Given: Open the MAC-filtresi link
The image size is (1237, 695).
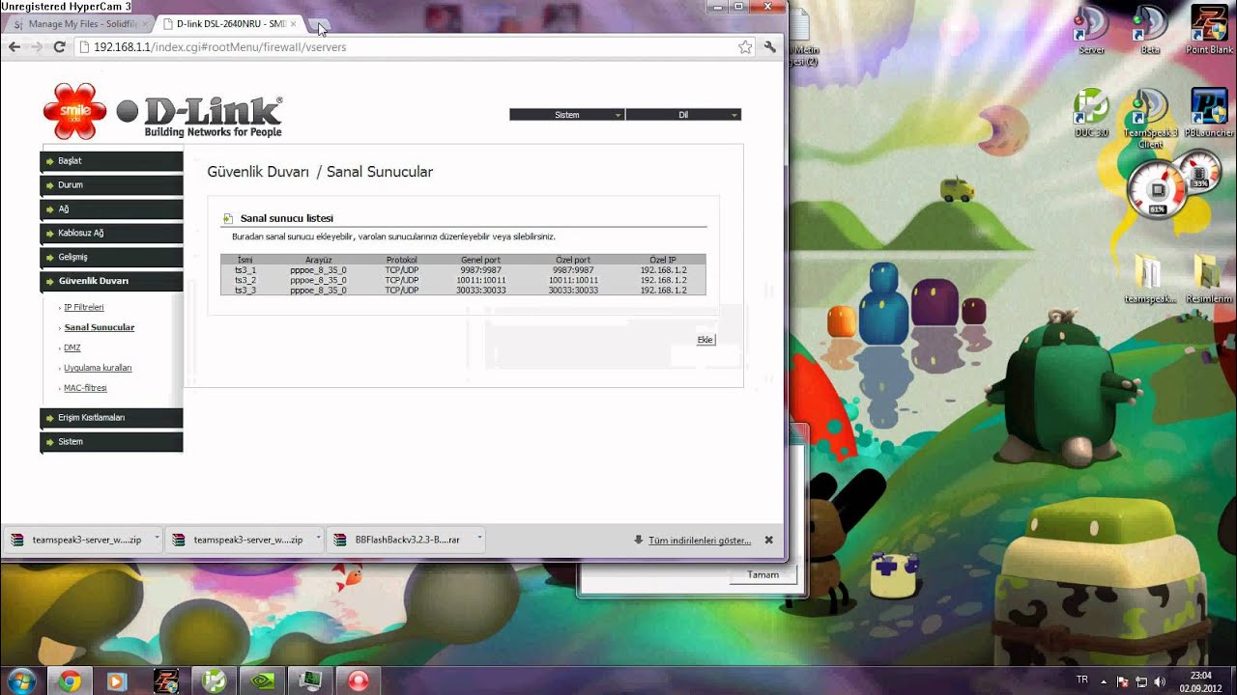Looking at the screenshot, I should pyautogui.click(x=85, y=388).
